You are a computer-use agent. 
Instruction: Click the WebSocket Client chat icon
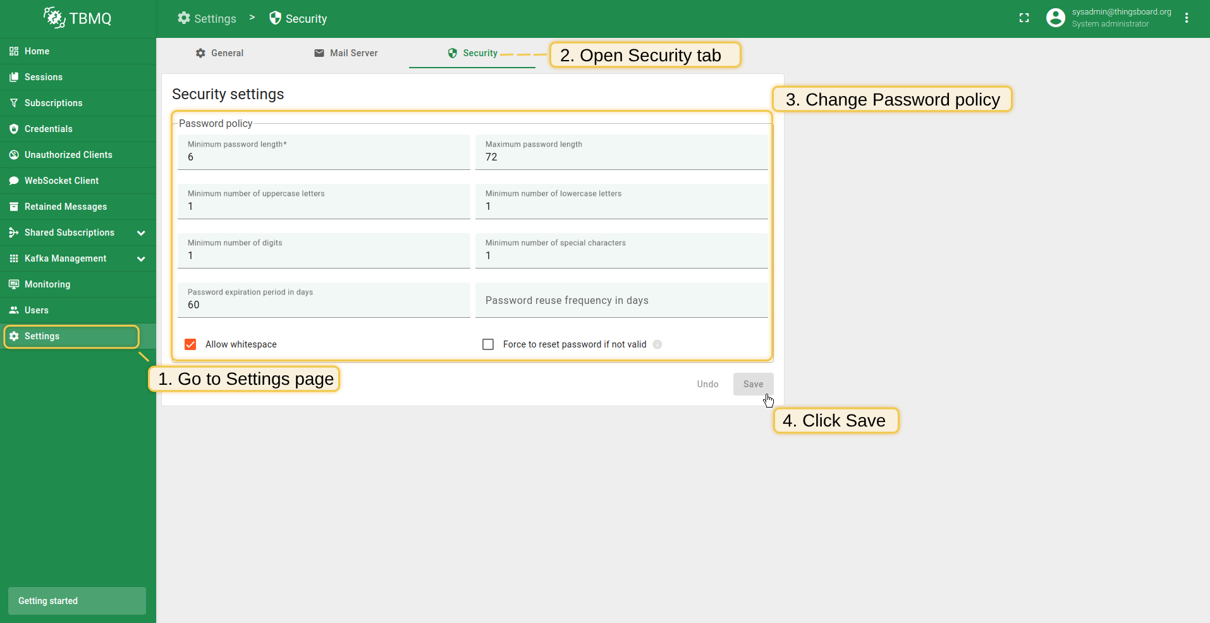[14, 181]
